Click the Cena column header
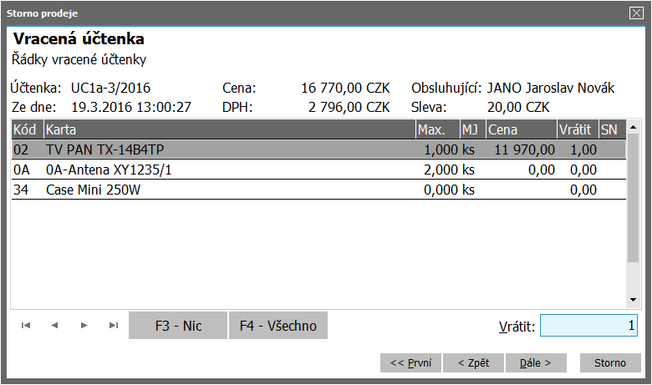This screenshot has height=385, width=652. (x=521, y=130)
